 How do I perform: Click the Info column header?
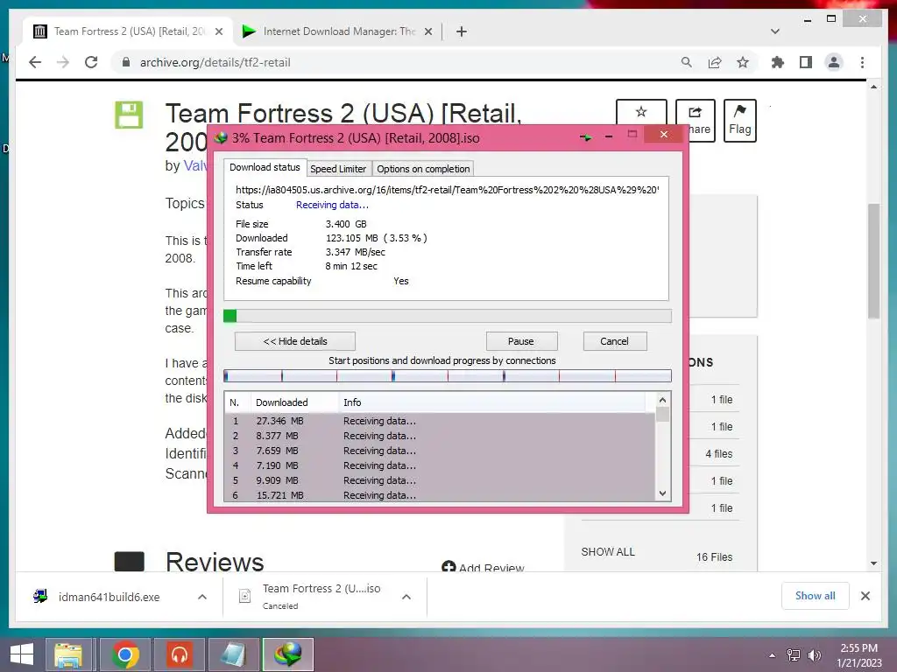click(x=492, y=402)
